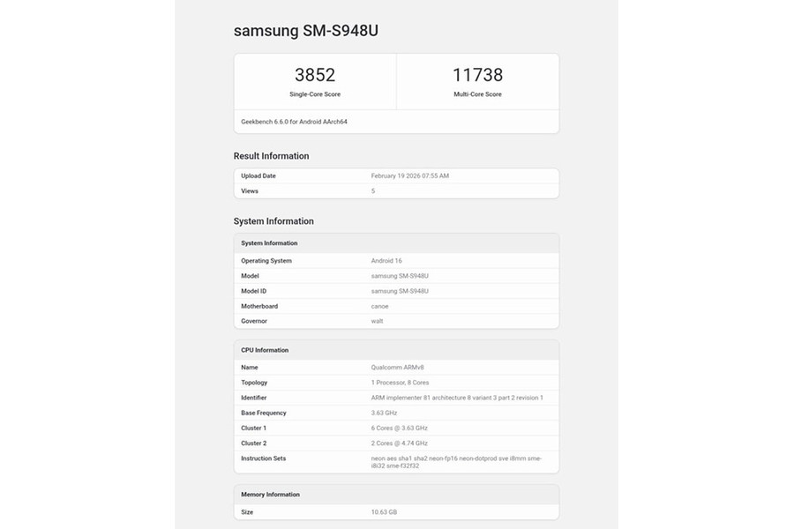Select the canoe motherboard value

click(379, 306)
